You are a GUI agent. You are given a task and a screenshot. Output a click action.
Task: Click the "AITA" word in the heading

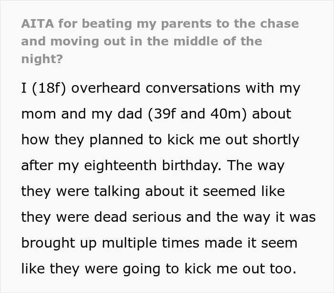point(38,23)
